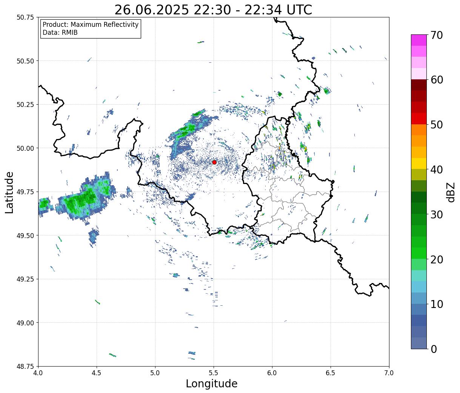This screenshot has width=460, height=393.
Task: Click the 'Product: Maximum Reflectivity' legend text
Action: 91,25
